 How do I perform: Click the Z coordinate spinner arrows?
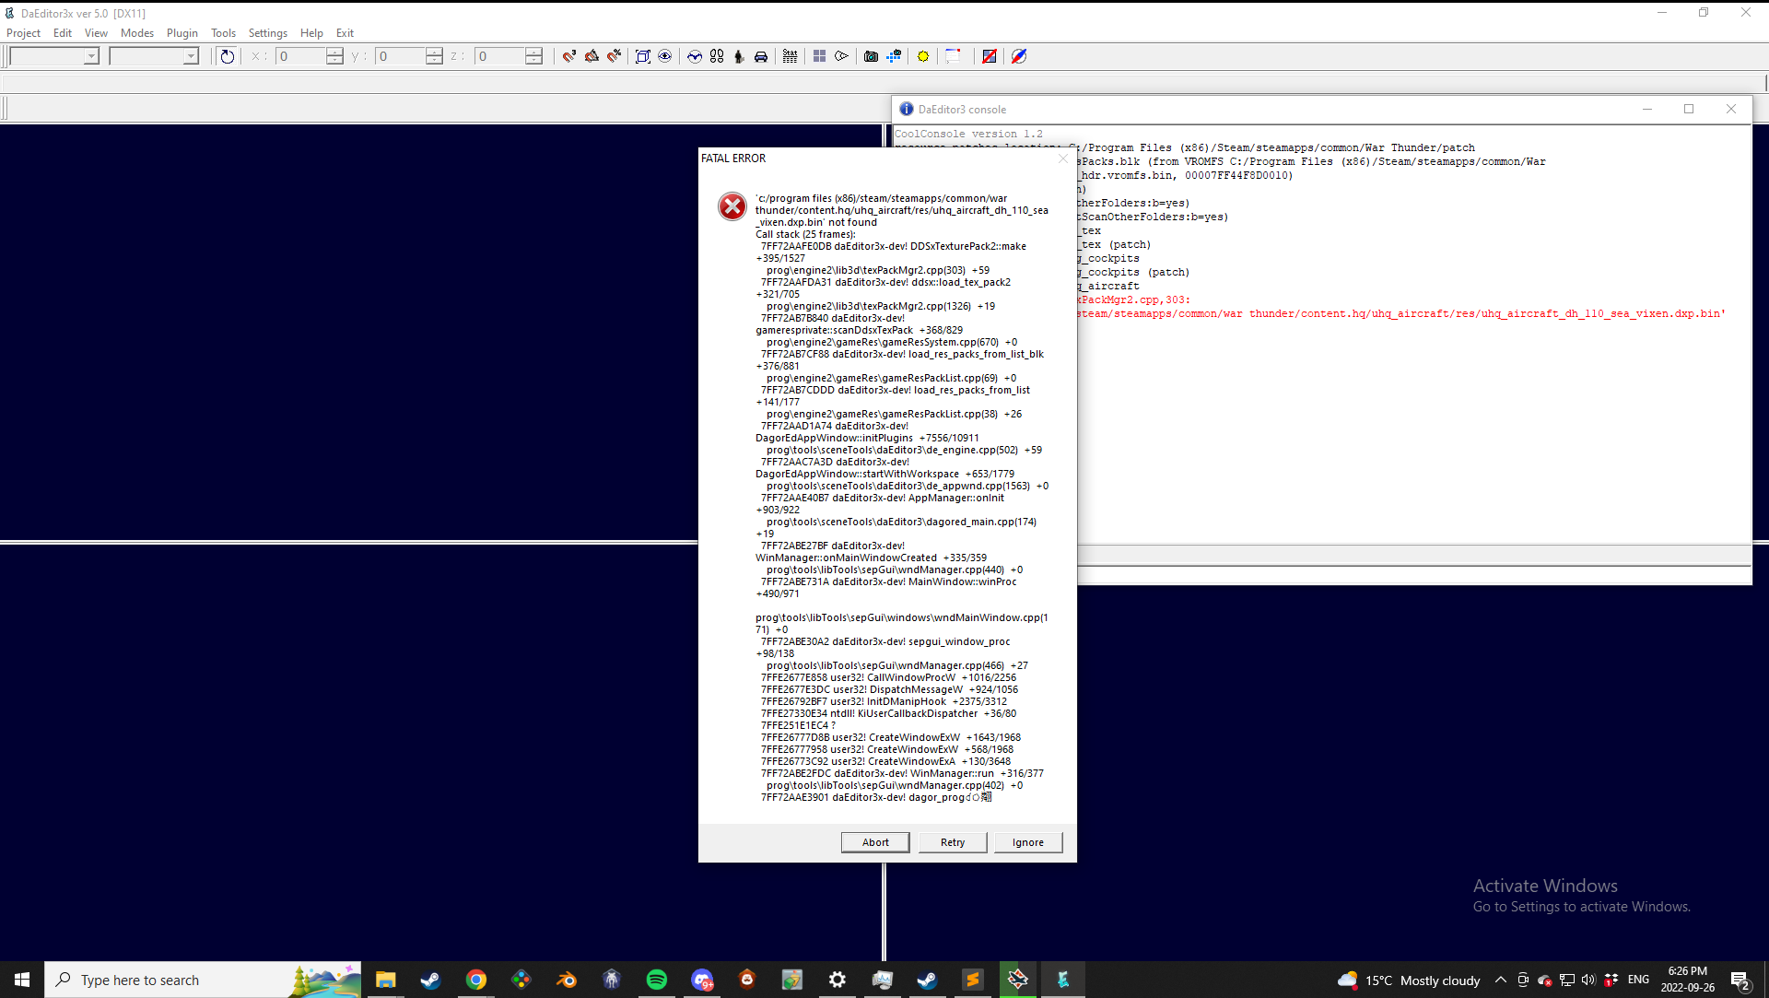click(x=533, y=56)
